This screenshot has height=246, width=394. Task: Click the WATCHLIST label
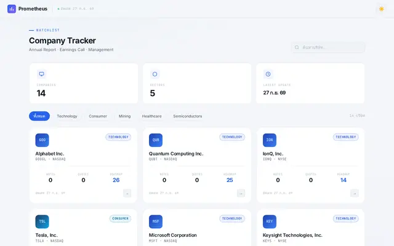pos(48,30)
